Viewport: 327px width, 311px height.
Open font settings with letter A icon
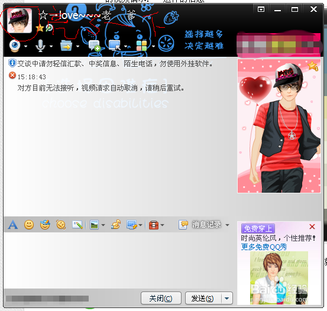pos(13,225)
